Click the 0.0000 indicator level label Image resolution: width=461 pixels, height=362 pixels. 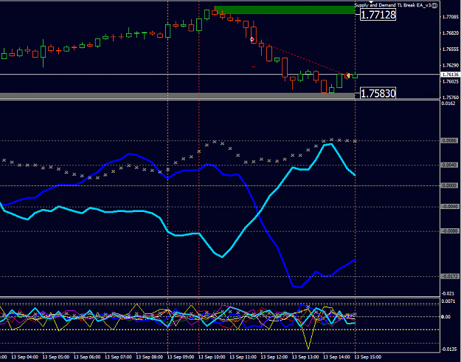[x=450, y=185]
